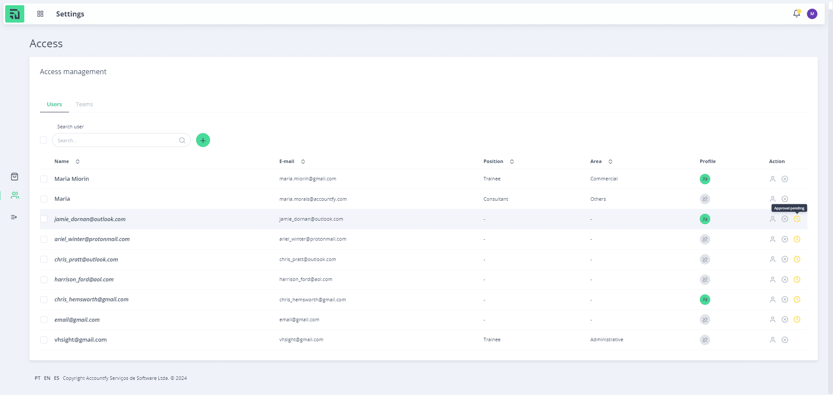The image size is (833, 395).
Task: Remove user icon for Maria Miorin
Action: click(x=785, y=179)
